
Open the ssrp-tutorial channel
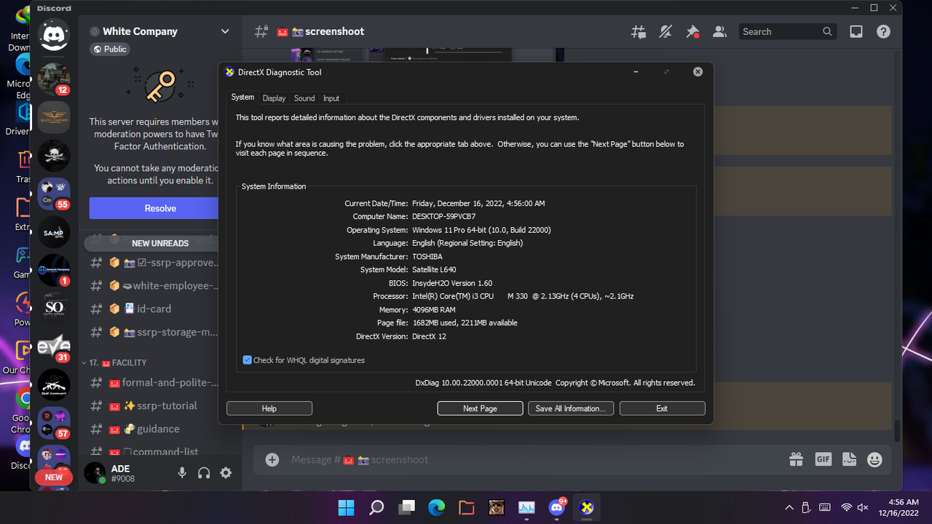click(154, 405)
